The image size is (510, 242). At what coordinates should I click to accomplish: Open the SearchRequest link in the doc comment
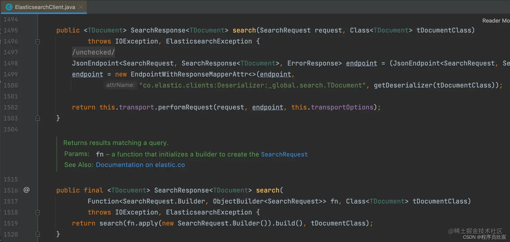tap(284, 154)
